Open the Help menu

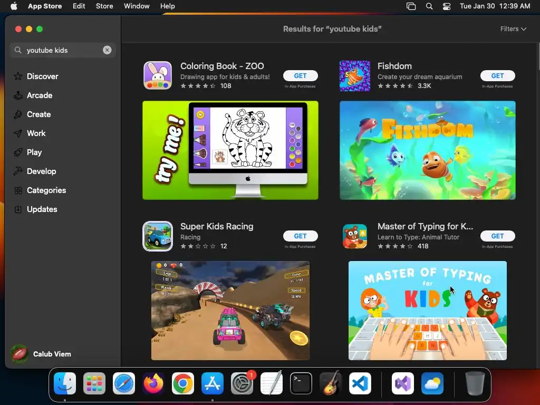pos(167,6)
